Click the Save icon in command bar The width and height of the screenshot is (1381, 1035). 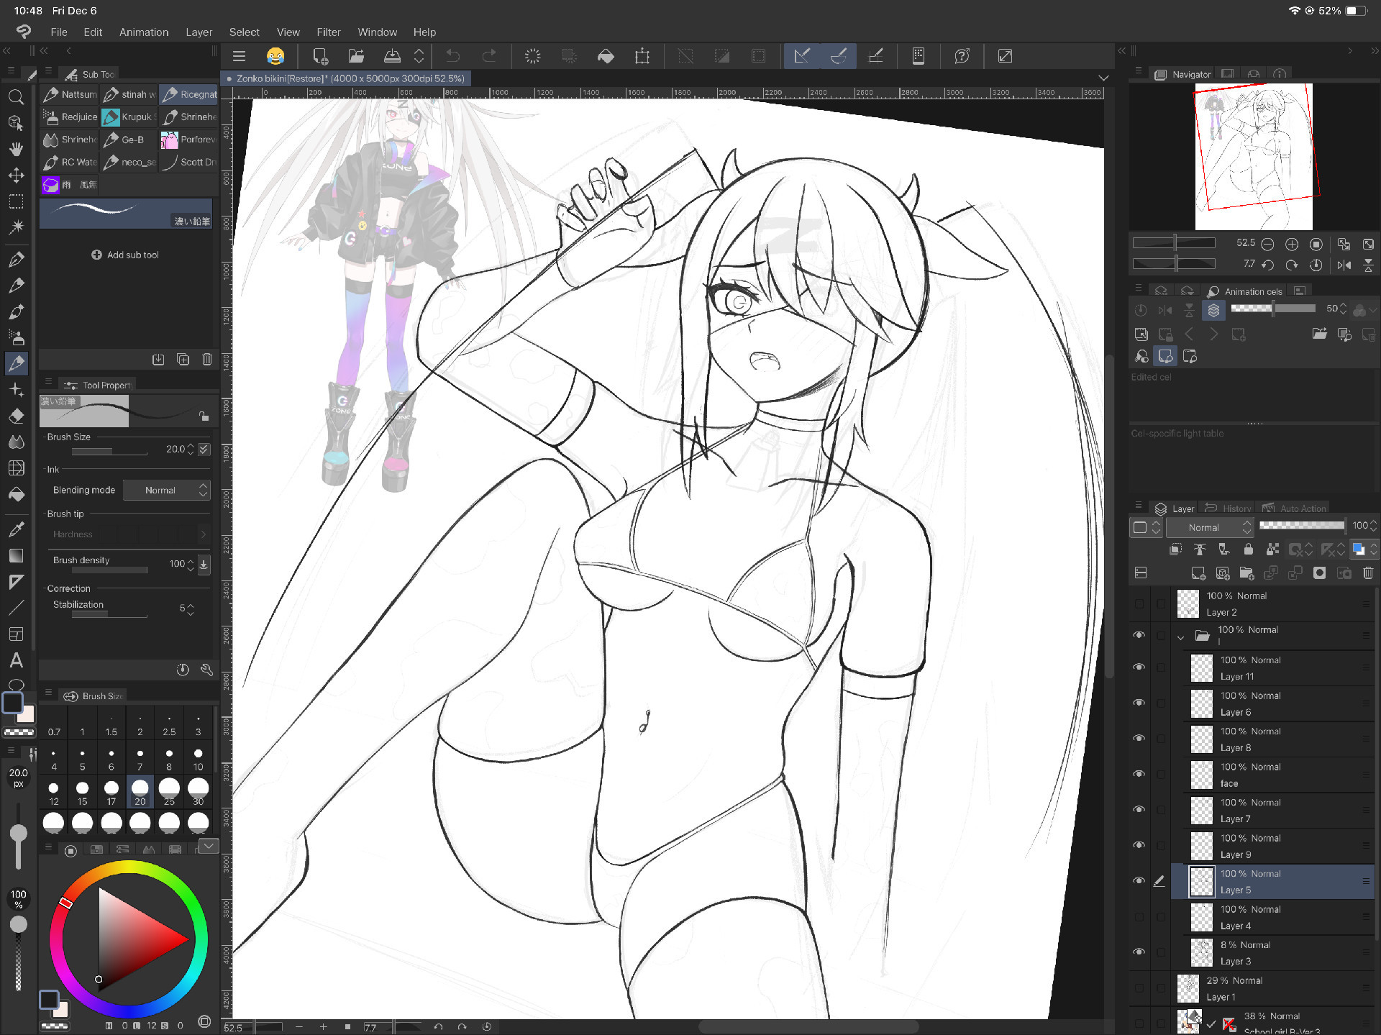[392, 56]
